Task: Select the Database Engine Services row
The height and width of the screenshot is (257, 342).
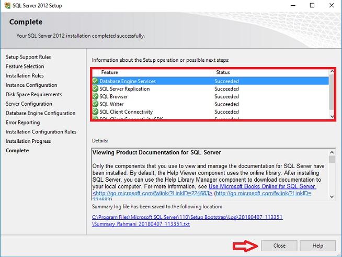Action: (x=157, y=81)
